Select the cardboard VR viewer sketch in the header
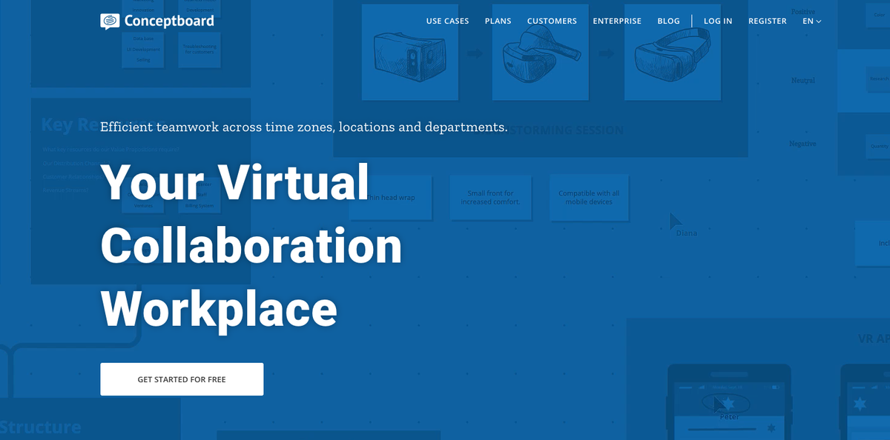This screenshot has height=440, width=890. [x=409, y=52]
